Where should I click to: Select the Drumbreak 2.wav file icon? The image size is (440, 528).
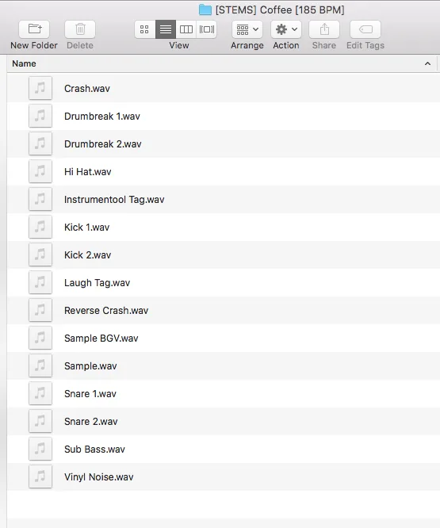point(40,143)
